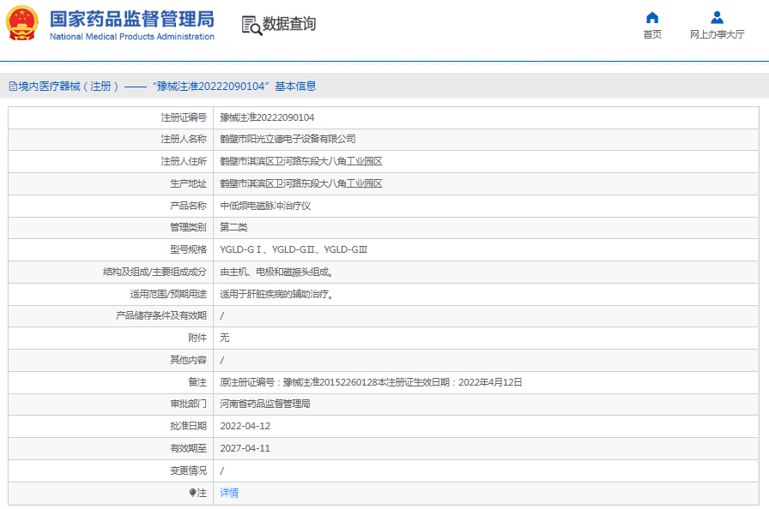
Task: Click the 结构及组成/主要组成成分 label
Action: [155, 272]
